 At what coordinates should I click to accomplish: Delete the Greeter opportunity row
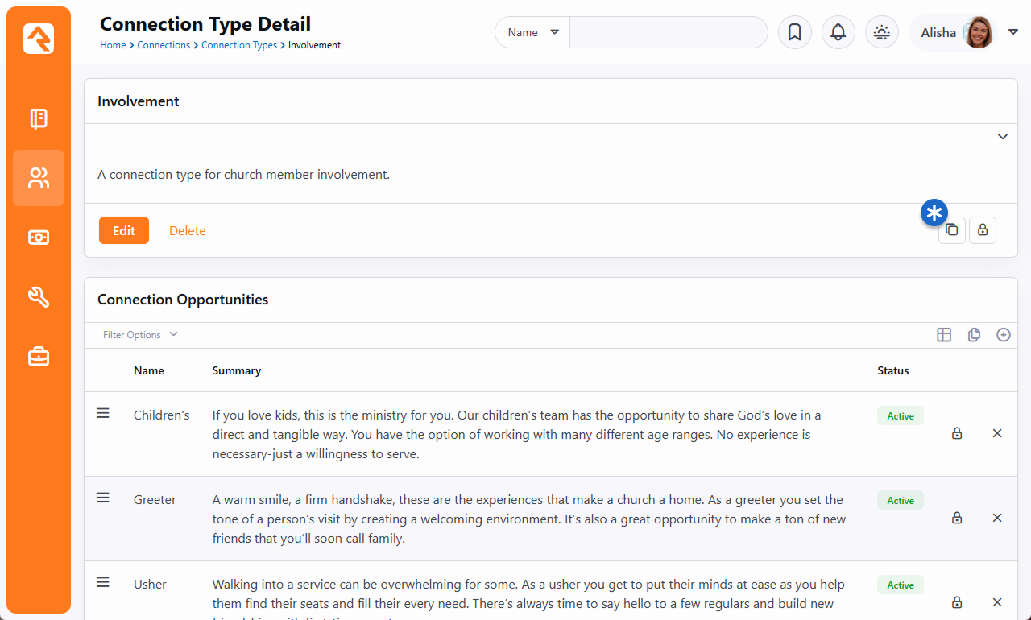pos(997,518)
